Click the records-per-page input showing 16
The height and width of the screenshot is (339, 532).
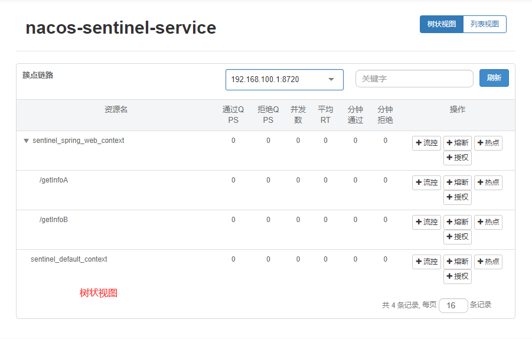[x=453, y=305]
